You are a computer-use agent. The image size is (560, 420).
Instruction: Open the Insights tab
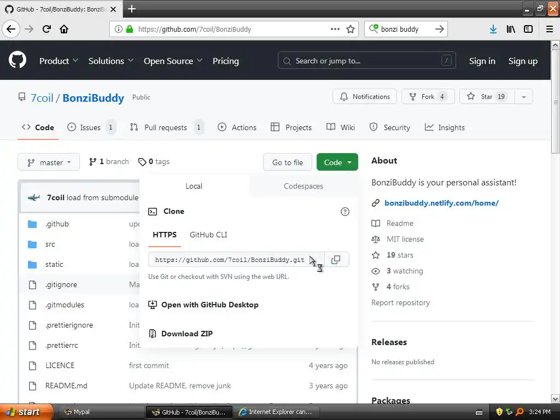click(x=445, y=127)
